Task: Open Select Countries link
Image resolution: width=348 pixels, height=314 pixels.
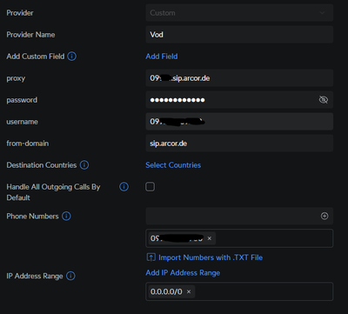Action: pos(173,165)
